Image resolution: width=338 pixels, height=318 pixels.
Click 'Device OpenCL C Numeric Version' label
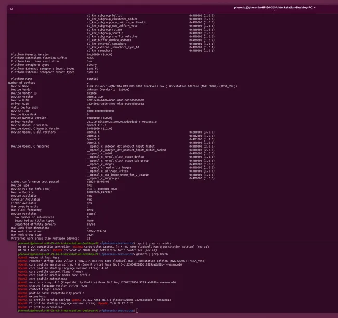click(x=36, y=129)
